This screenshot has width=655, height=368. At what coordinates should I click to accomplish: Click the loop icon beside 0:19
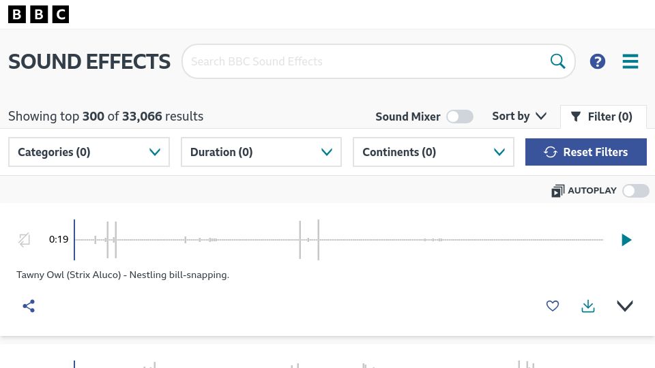(25, 239)
